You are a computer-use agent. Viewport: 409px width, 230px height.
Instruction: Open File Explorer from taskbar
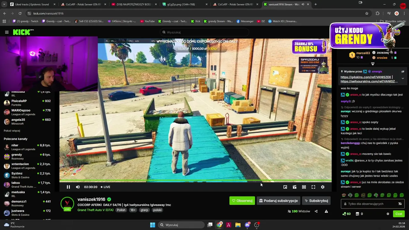click(x=238, y=225)
